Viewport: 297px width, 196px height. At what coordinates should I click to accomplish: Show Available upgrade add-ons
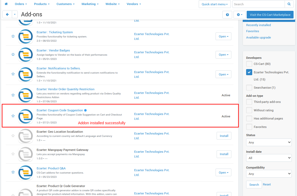(x=258, y=37)
